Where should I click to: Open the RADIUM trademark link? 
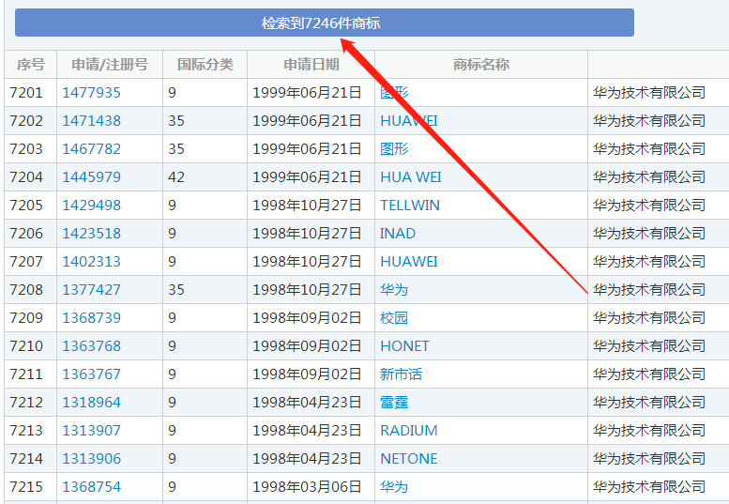coord(409,431)
